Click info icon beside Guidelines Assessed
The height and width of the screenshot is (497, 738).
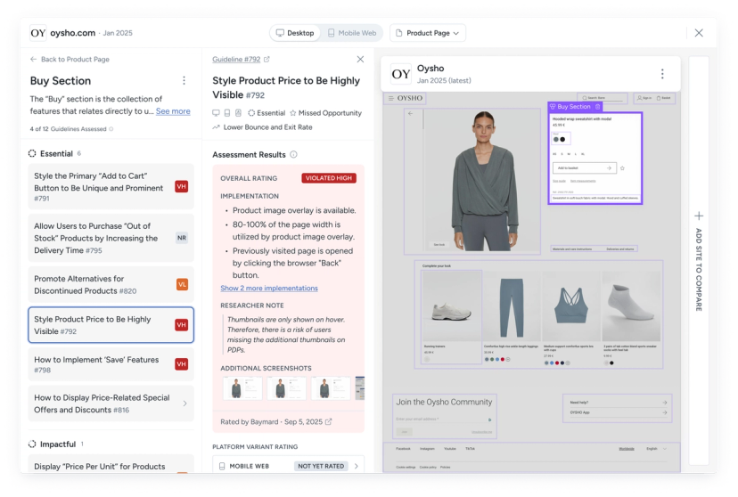point(111,129)
